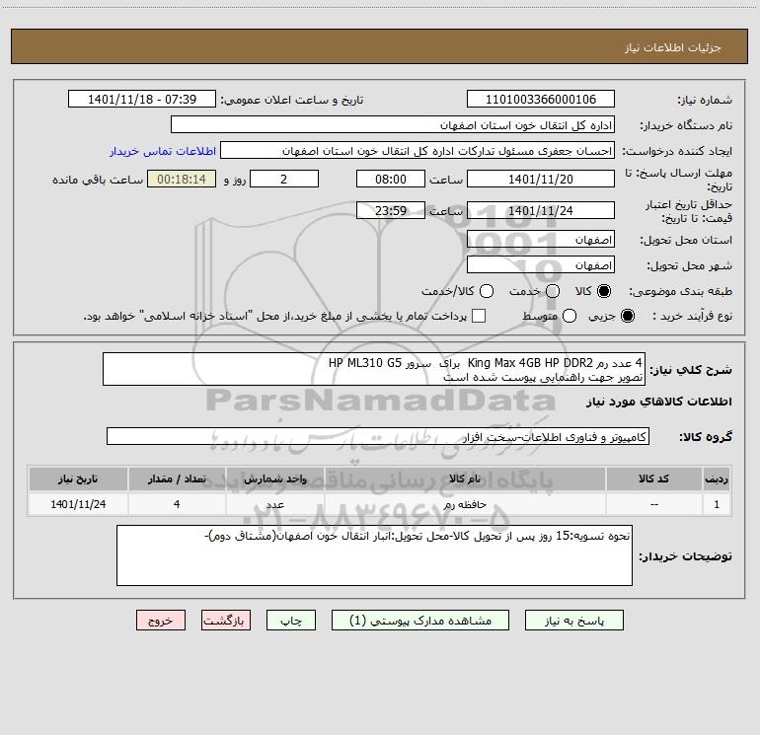Open the اطلاعات تماس خریدار link

[x=163, y=151]
